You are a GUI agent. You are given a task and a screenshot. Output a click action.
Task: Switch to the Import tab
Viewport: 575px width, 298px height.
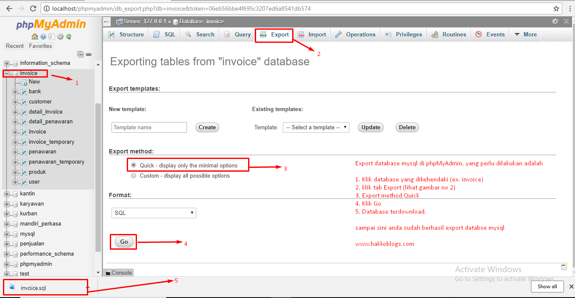coord(312,34)
